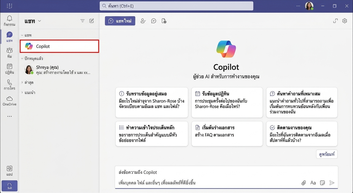The width and height of the screenshot is (353, 193).
Task: Select the ค้นหาคำถามที่เหมาะสม prompt card
Action: click(x=302, y=102)
